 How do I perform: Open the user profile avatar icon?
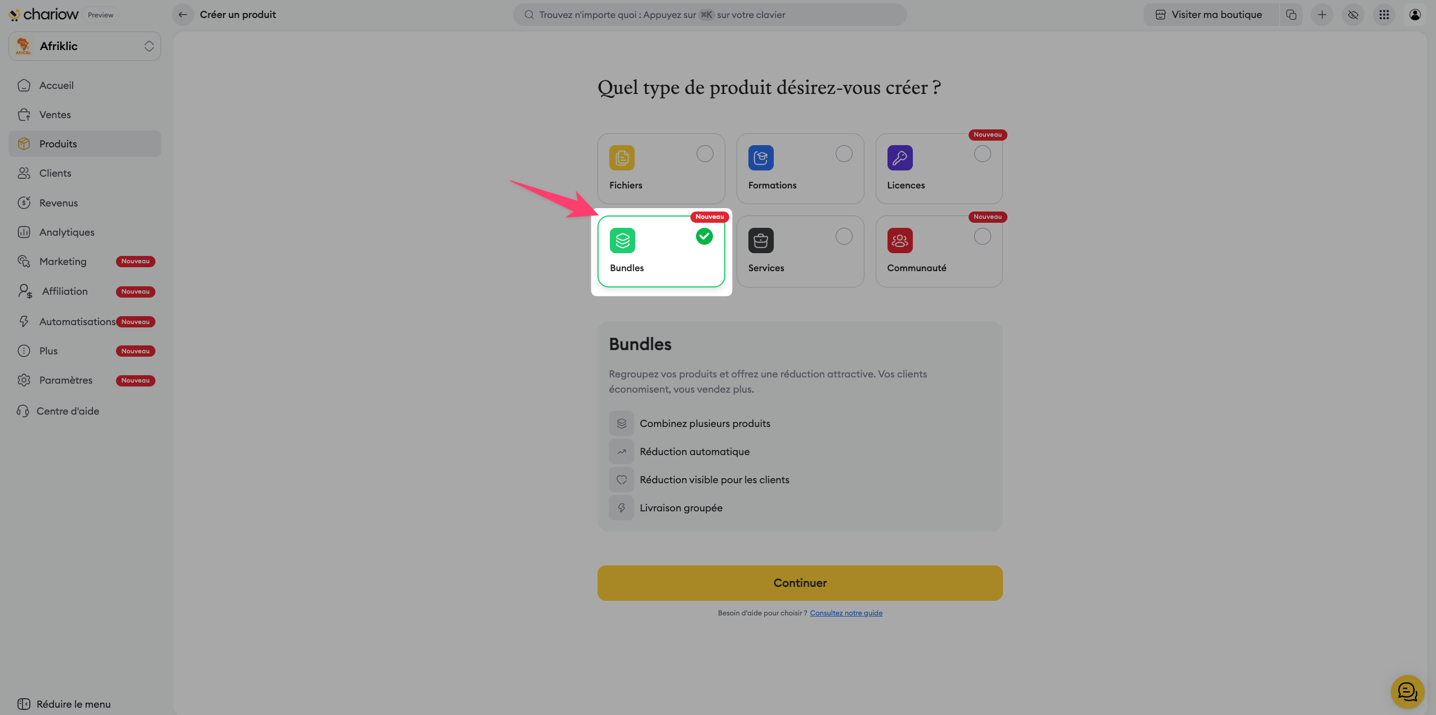pyautogui.click(x=1415, y=15)
